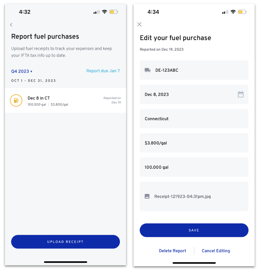Tap the yellow fuel pump icon
The width and height of the screenshot is (262, 272).
tap(16, 100)
